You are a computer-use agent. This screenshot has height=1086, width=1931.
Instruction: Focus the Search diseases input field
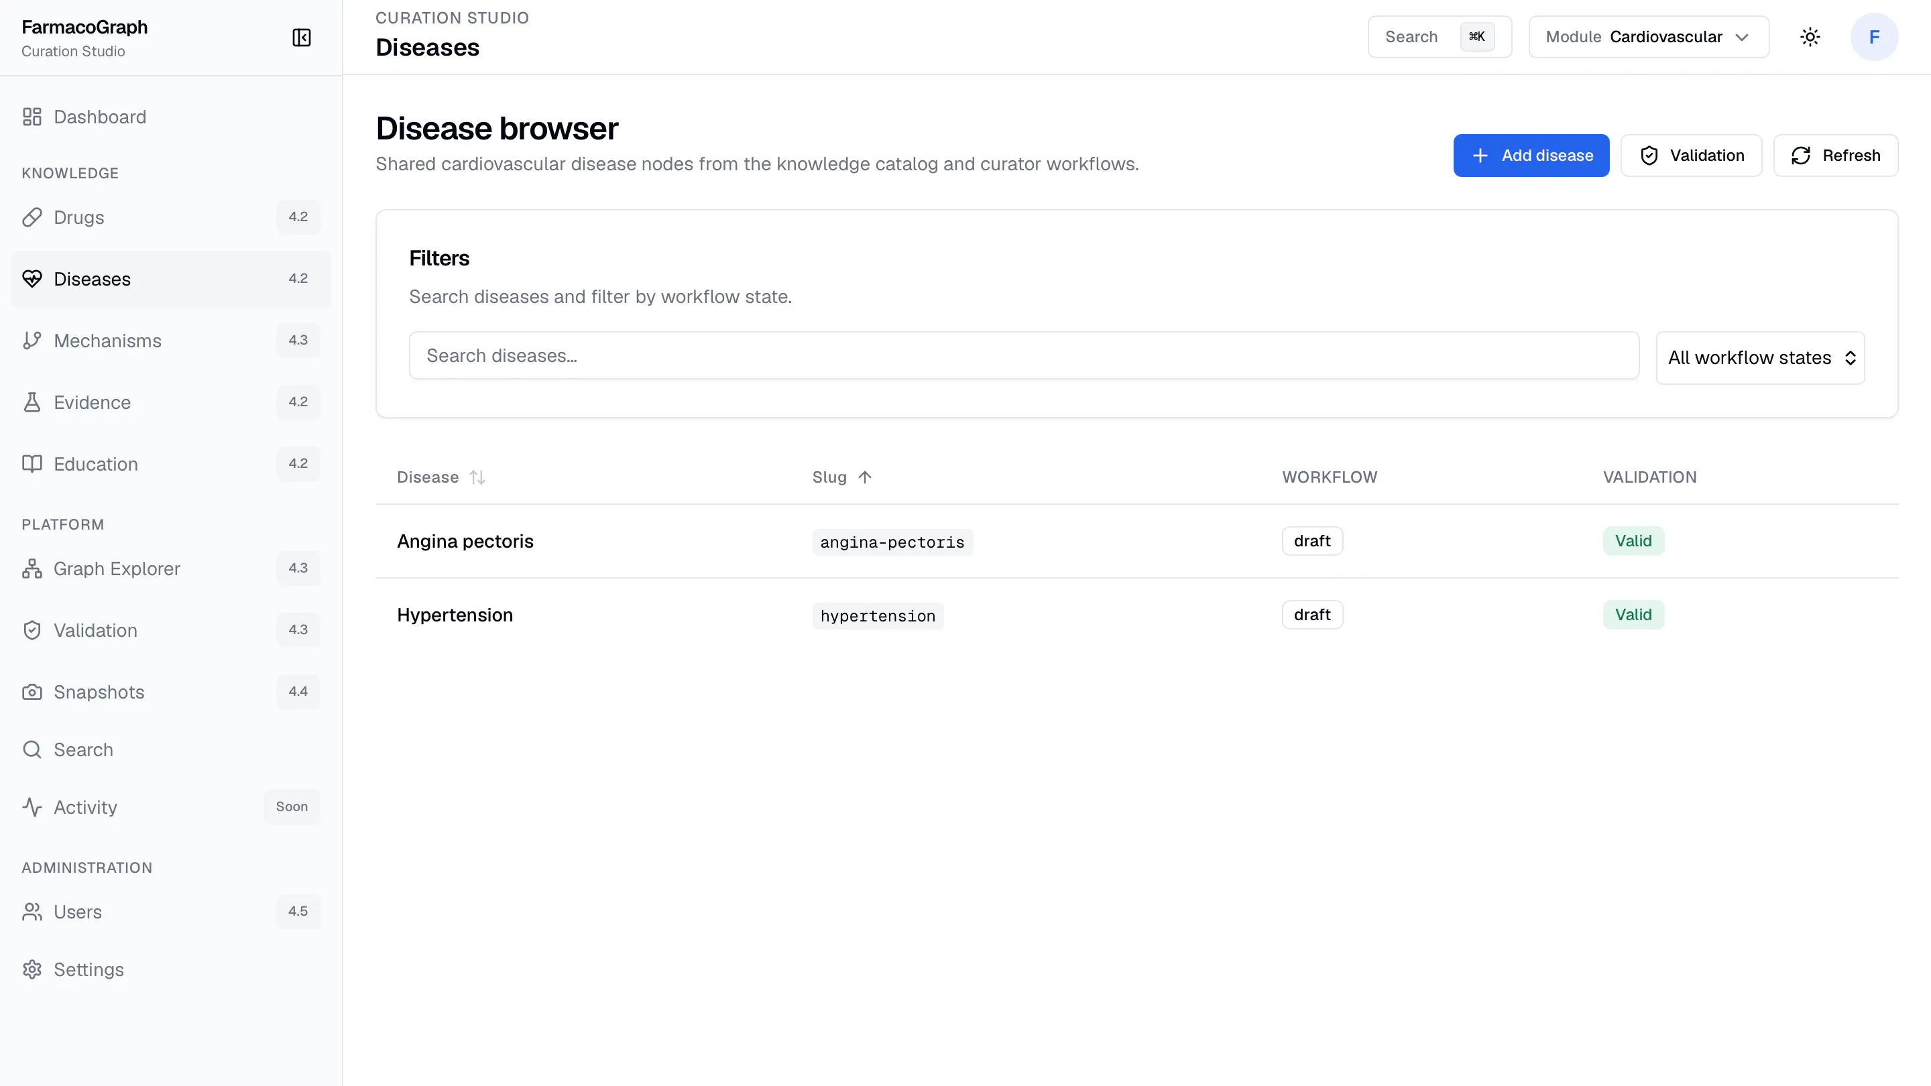coord(1023,355)
